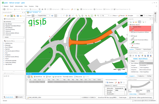Check the Groenrand box in Areaal selectie
This screenshot has height=104, width=159.
(x=4, y=35)
